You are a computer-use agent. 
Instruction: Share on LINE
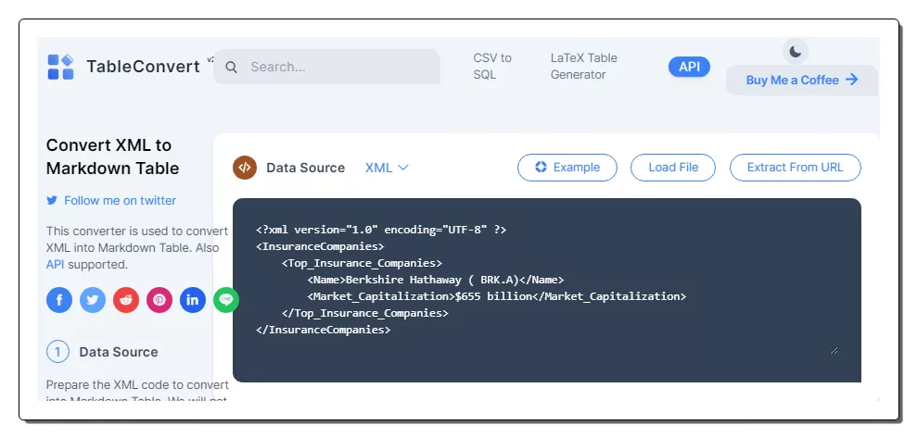click(225, 300)
